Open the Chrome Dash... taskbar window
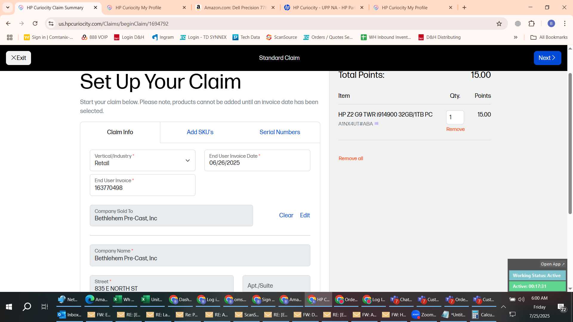This screenshot has height=322, width=573. coord(180,300)
